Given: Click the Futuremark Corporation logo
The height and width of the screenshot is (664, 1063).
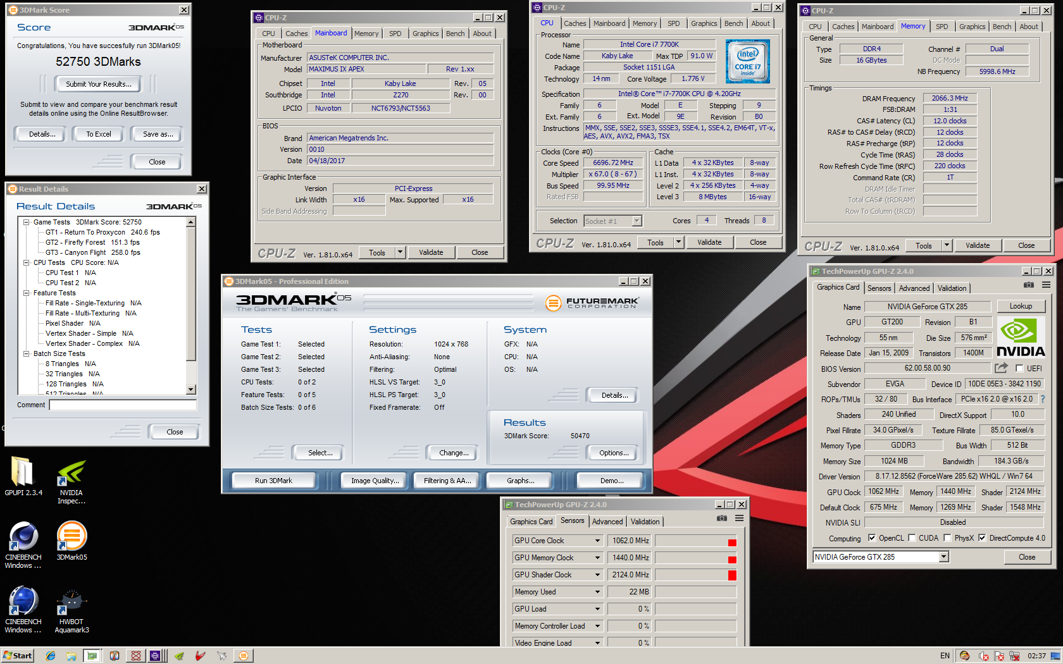Looking at the screenshot, I should (592, 303).
